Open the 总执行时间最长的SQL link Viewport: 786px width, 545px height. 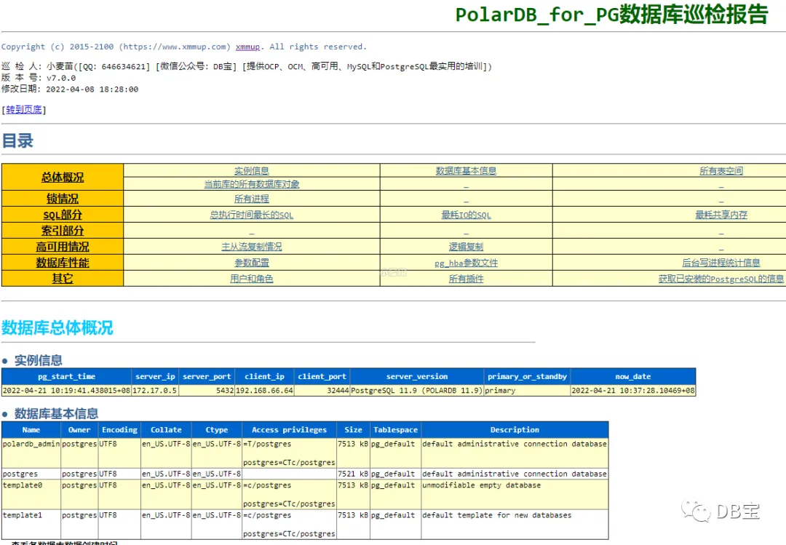click(x=252, y=215)
